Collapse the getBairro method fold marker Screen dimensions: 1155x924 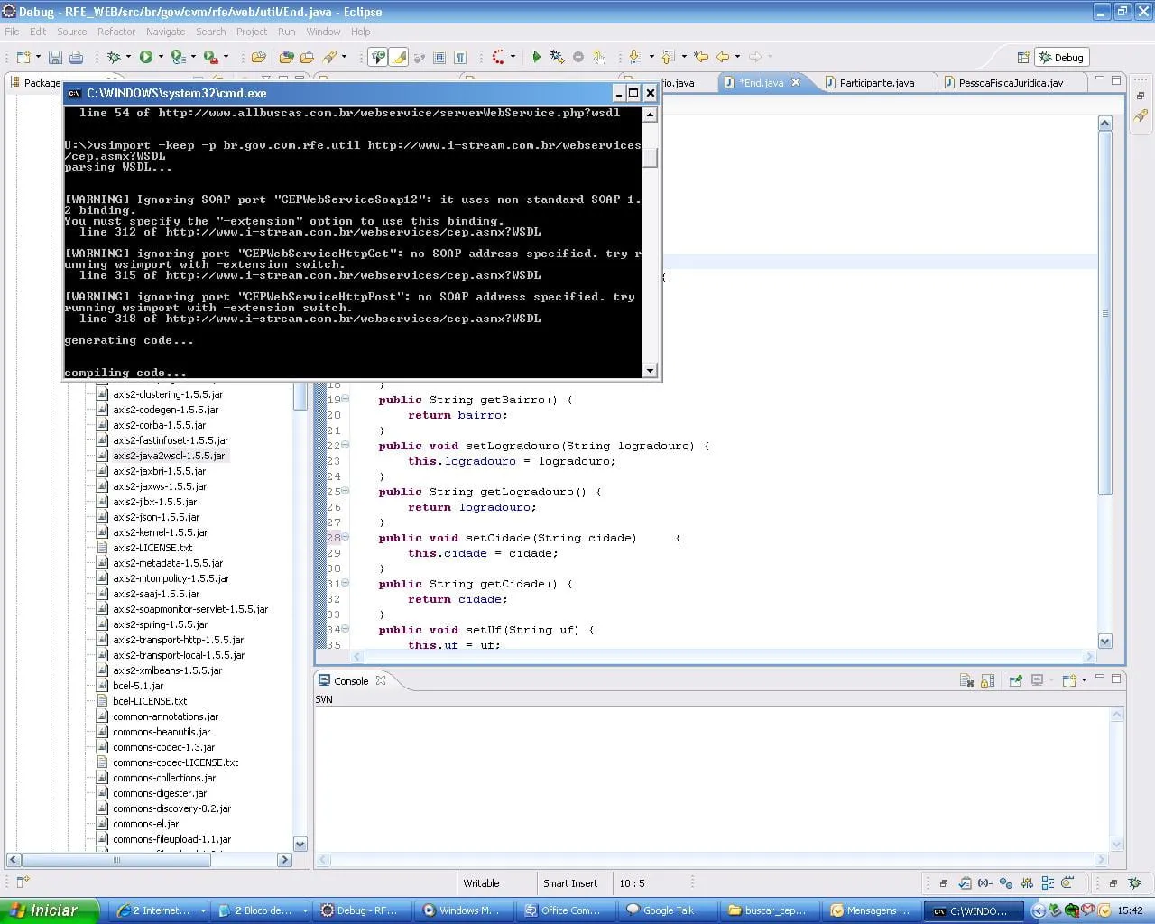pos(345,400)
